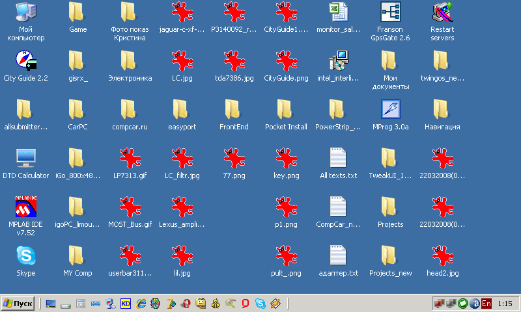
Task: Select the All texts.txt file
Action: pos(338,158)
